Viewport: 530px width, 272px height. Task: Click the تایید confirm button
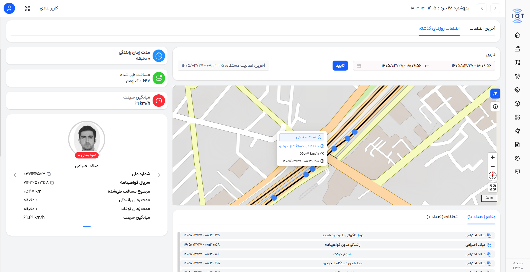340,66
